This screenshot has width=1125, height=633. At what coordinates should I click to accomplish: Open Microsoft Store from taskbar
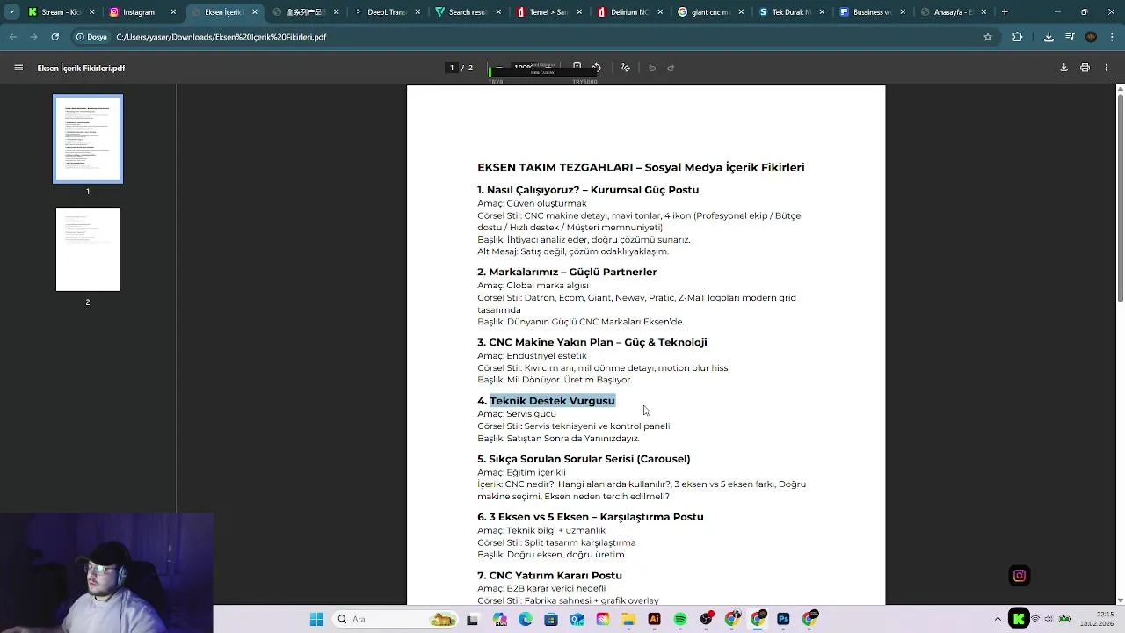point(551,619)
